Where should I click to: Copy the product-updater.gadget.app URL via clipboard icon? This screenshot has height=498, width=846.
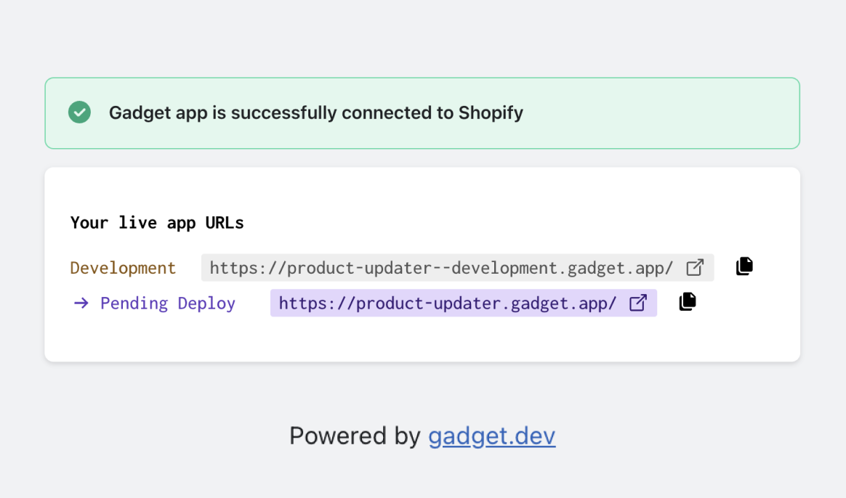click(688, 301)
